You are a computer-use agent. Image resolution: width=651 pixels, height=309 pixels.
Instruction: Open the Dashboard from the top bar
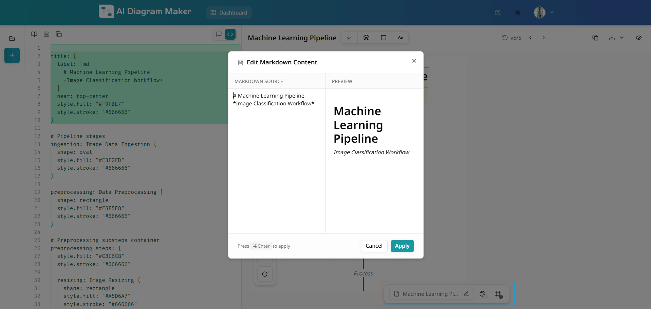(x=229, y=13)
